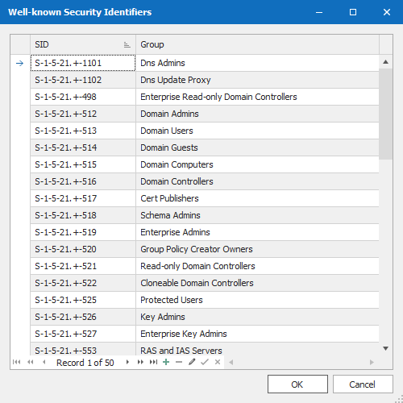Dismiss dialog with Cancel button

click(x=363, y=384)
